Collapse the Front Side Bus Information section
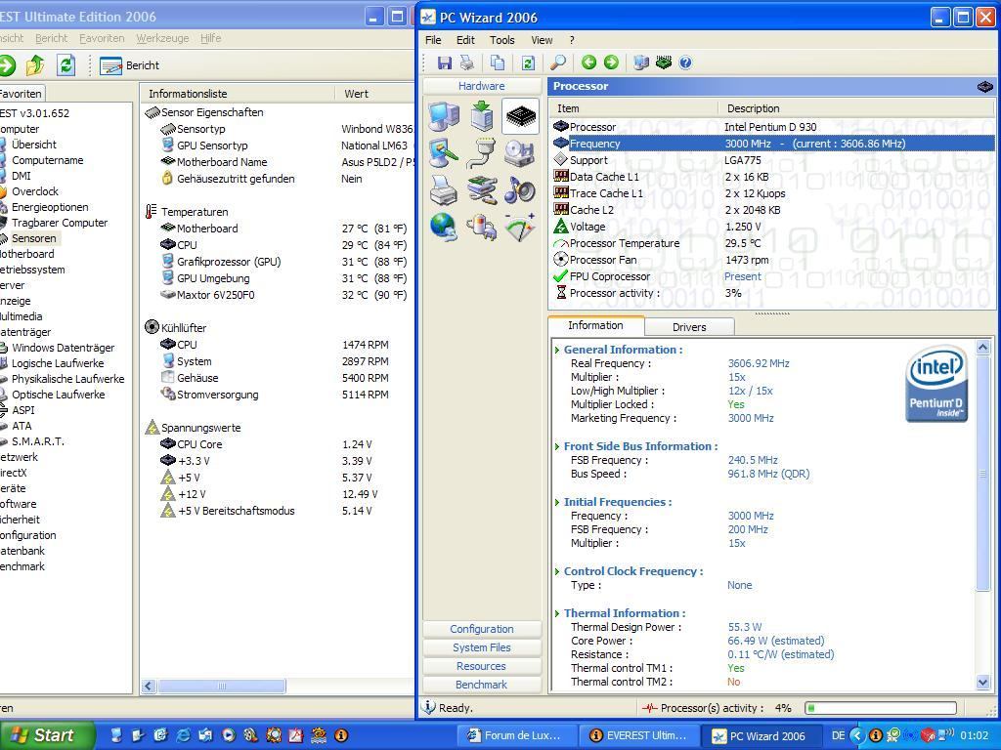Viewport: 1001px width, 750px height. (557, 447)
